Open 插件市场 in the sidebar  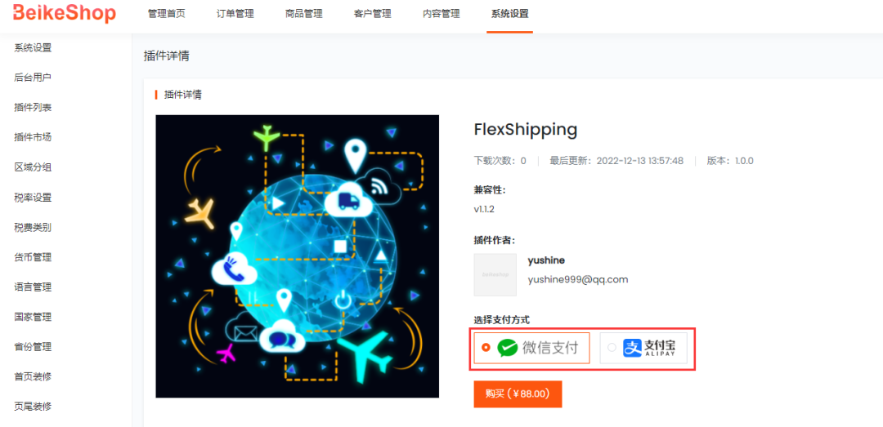click(x=34, y=137)
